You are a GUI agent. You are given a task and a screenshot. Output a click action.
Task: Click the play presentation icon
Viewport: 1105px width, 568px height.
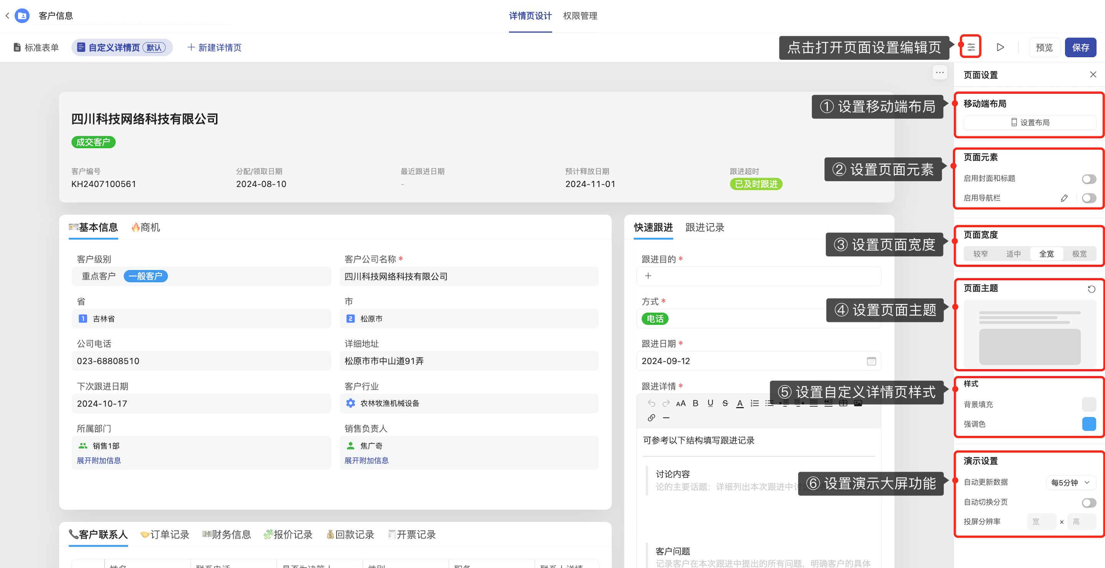coord(1000,47)
